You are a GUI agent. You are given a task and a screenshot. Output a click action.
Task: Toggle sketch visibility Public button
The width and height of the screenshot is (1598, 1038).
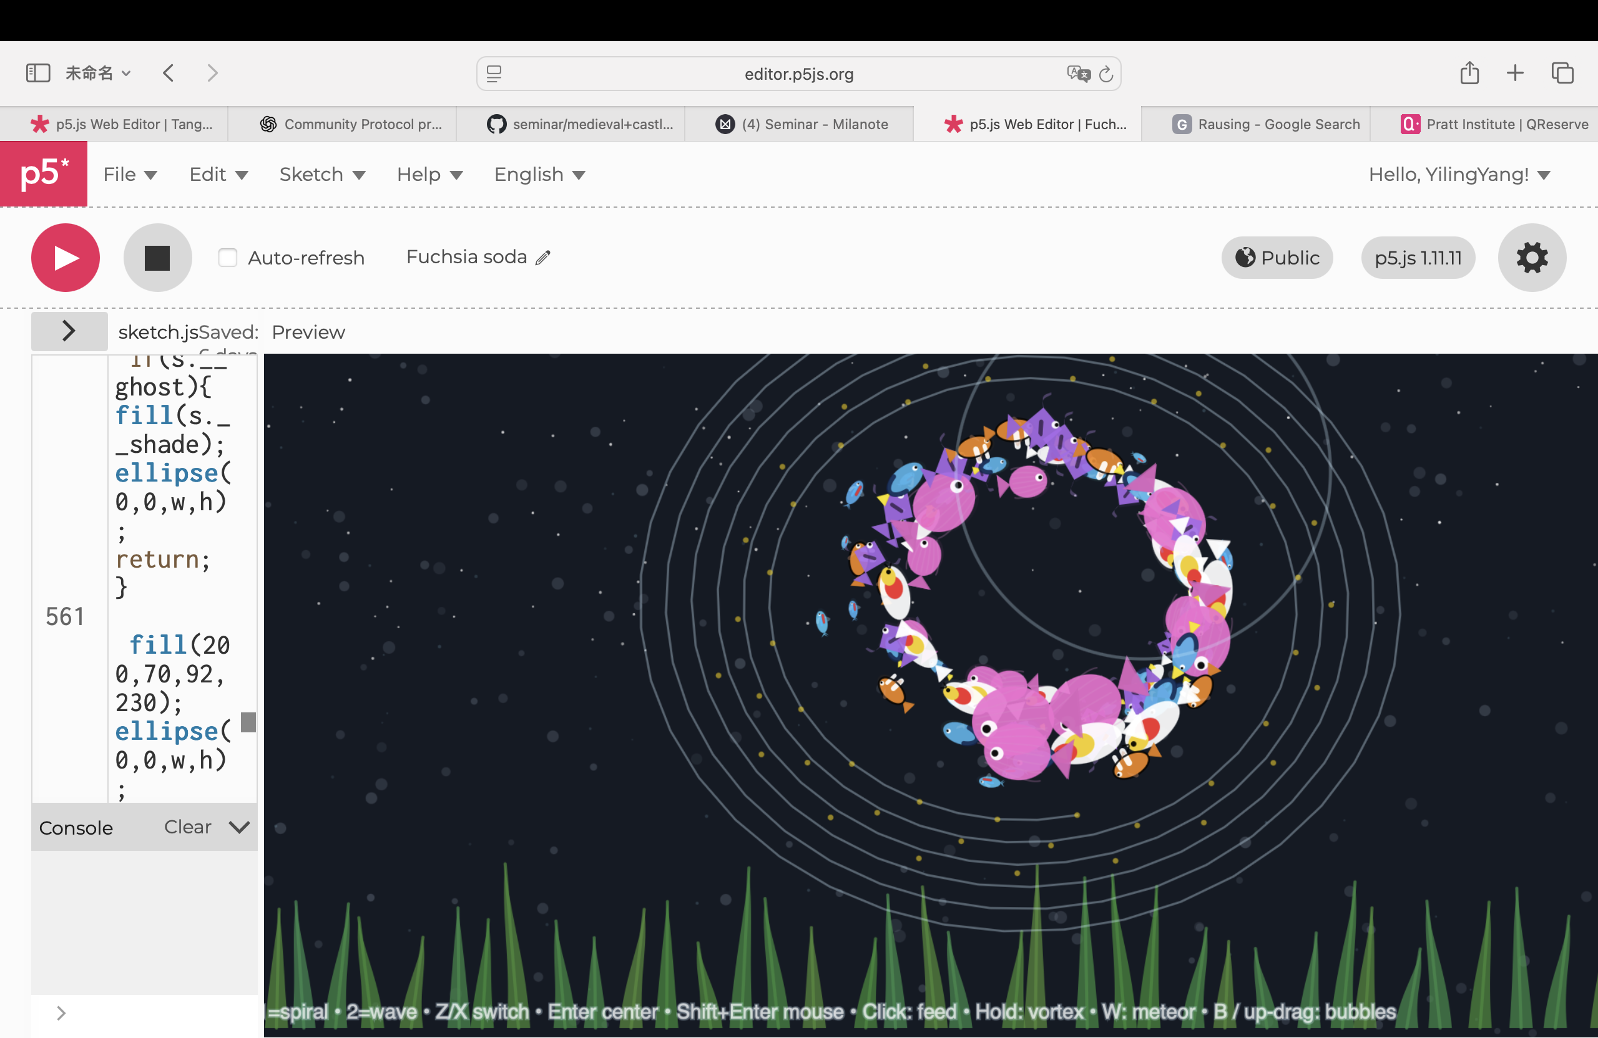click(x=1277, y=258)
